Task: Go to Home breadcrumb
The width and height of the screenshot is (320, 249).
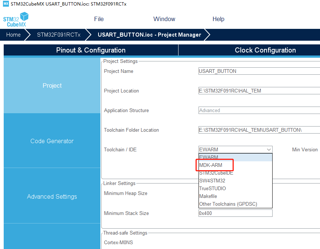Action: pyautogui.click(x=13, y=35)
